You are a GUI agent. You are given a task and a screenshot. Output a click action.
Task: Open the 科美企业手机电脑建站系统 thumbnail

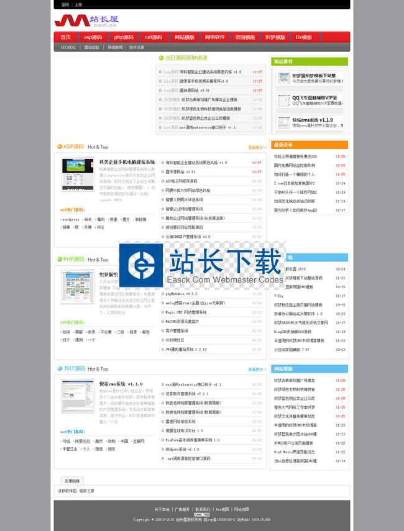coord(78,174)
